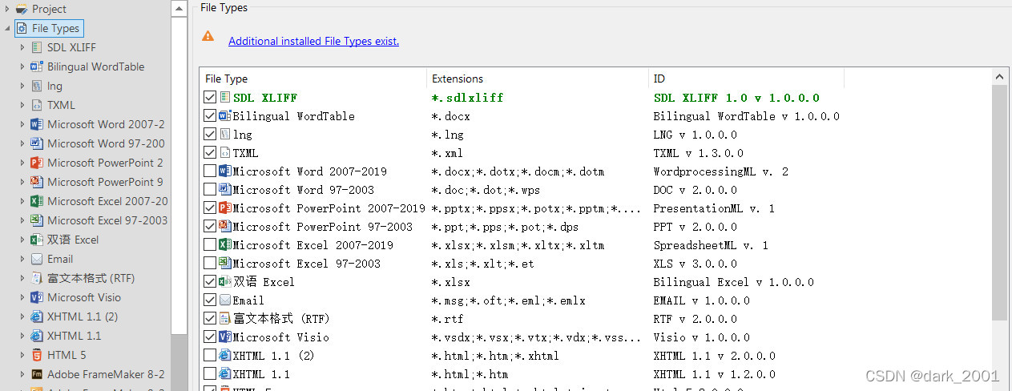Click the Bilingual WordTable icon in the tree
Image resolution: width=1012 pixels, height=391 pixels.
pyautogui.click(x=36, y=67)
